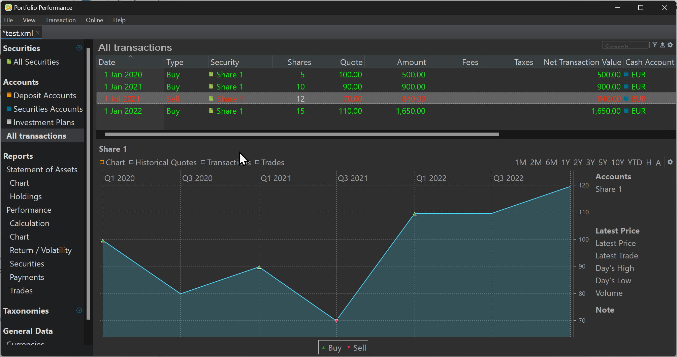Click the plus icon beside Securities heading
The image size is (677, 357).
tap(79, 48)
